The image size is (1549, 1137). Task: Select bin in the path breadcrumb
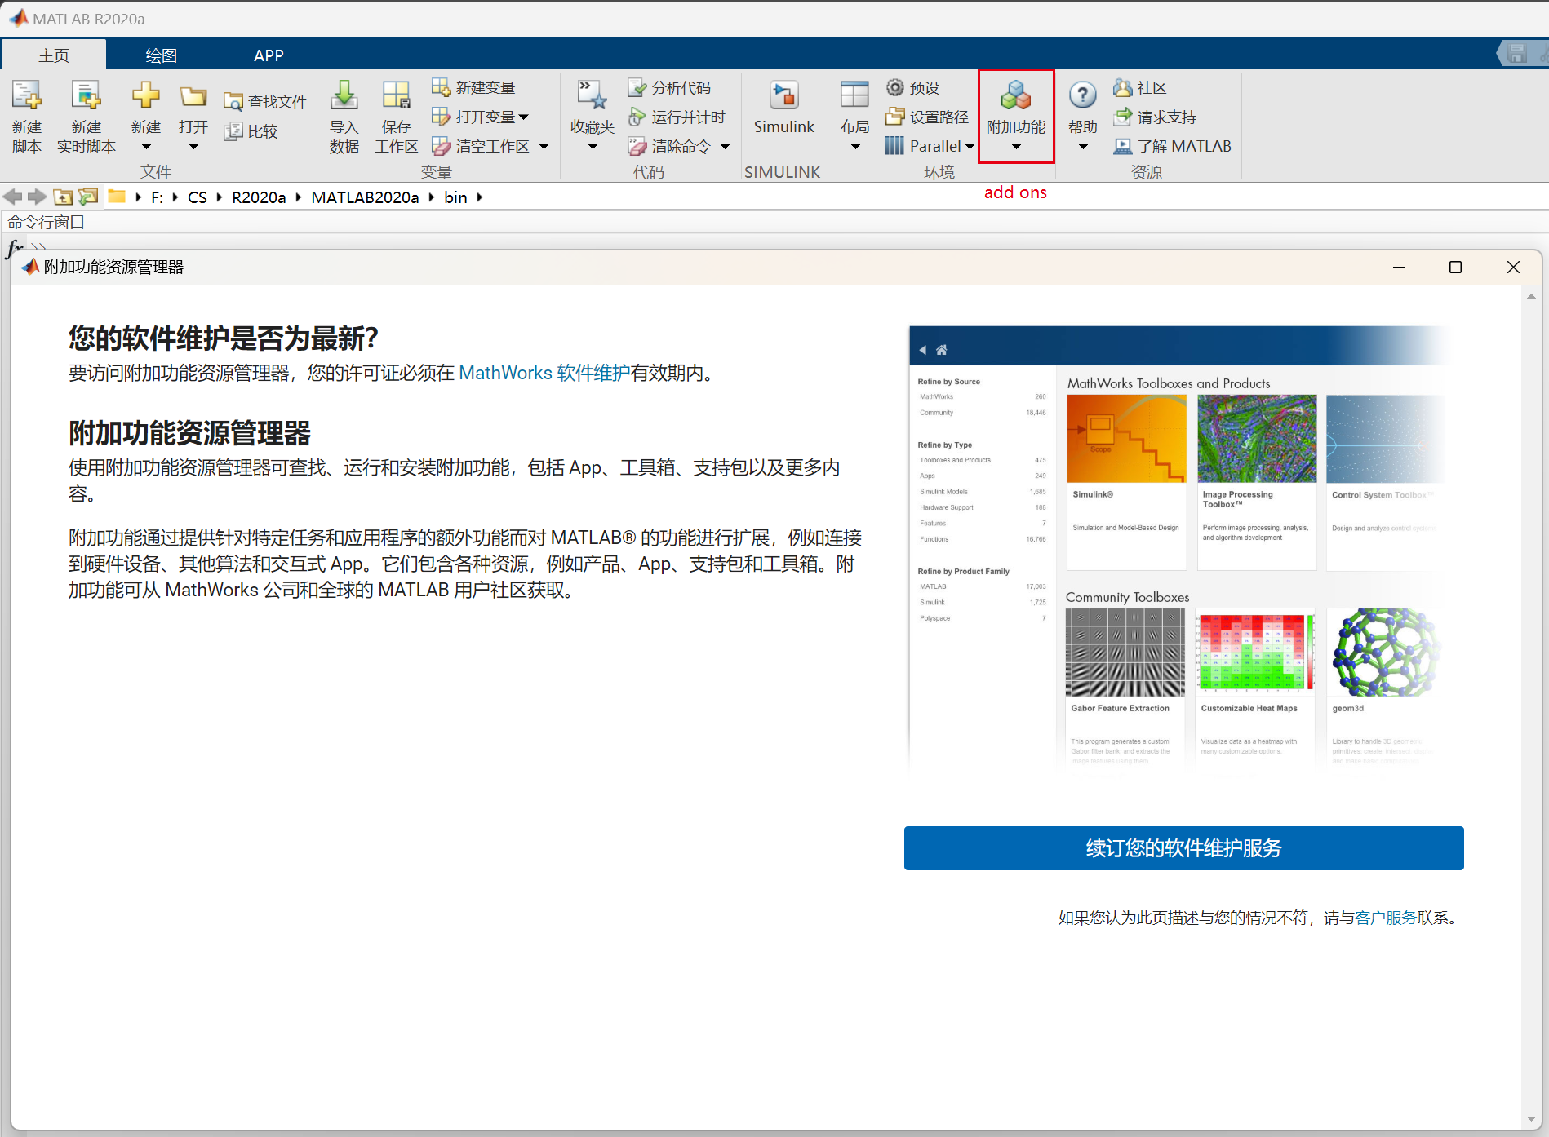click(455, 197)
